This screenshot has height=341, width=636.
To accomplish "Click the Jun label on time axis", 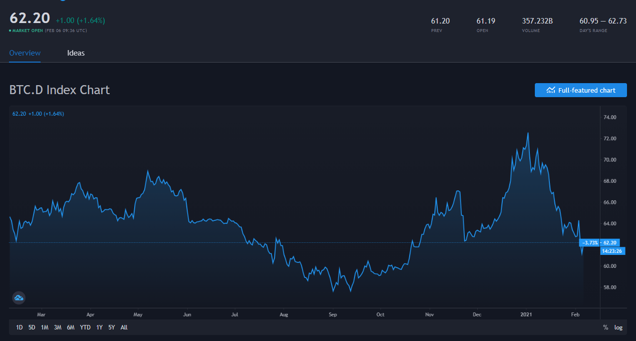I will [187, 314].
